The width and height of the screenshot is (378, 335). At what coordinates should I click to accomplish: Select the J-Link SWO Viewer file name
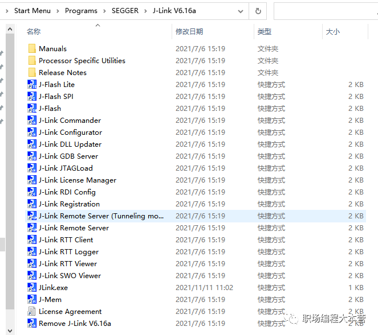(x=70, y=276)
